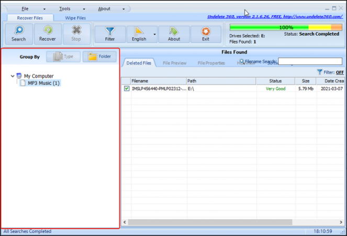This screenshot has width=347, height=236.
Task: Open the File menu dropdown
Action: [x=26, y=9]
